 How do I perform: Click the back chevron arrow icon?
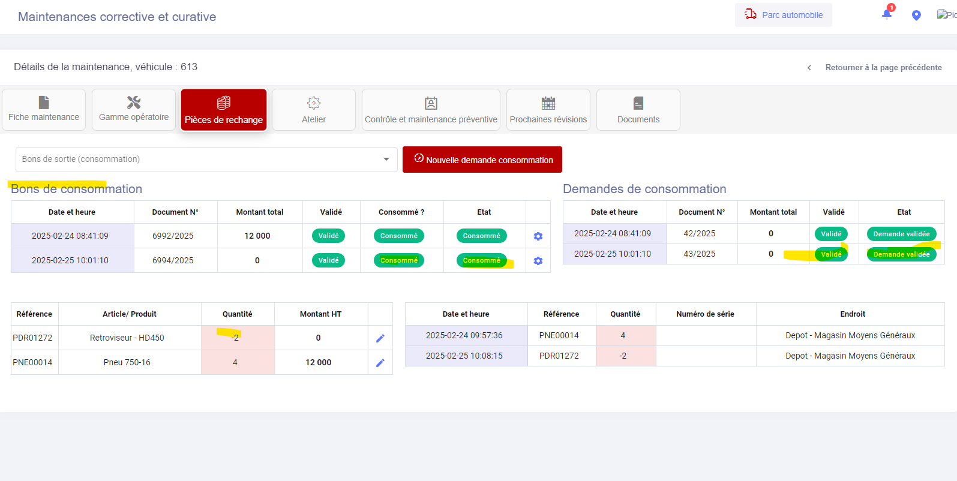[809, 68]
